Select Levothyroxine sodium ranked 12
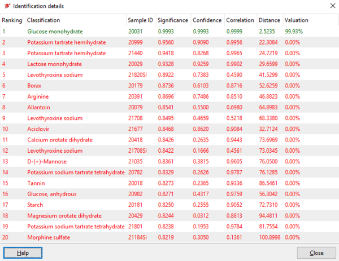 coord(169,151)
